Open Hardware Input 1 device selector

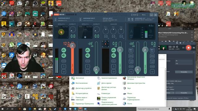[x=55, y=19]
